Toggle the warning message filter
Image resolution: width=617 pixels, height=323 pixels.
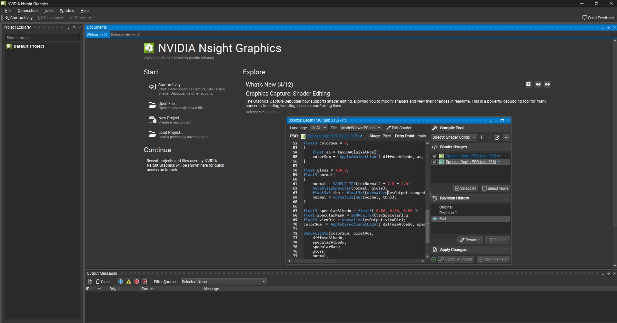pos(129,281)
